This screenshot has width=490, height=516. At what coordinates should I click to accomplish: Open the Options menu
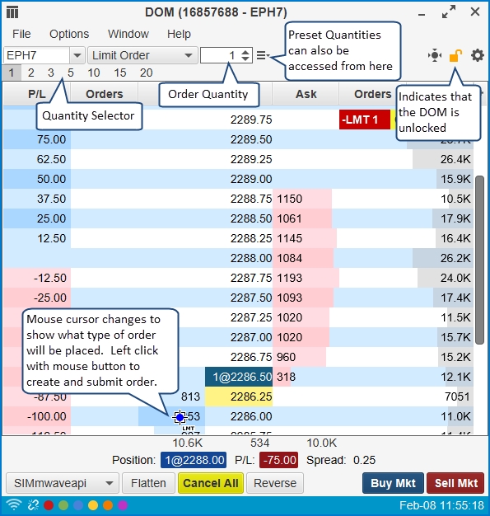point(69,34)
